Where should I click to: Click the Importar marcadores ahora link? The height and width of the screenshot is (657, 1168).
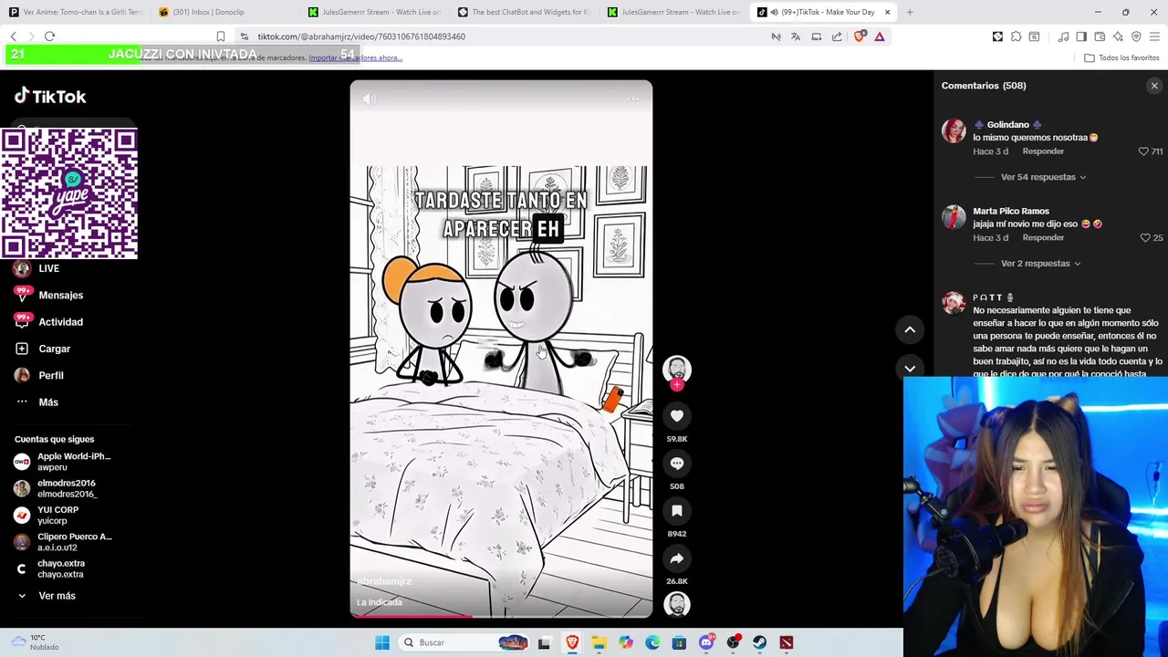(355, 57)
